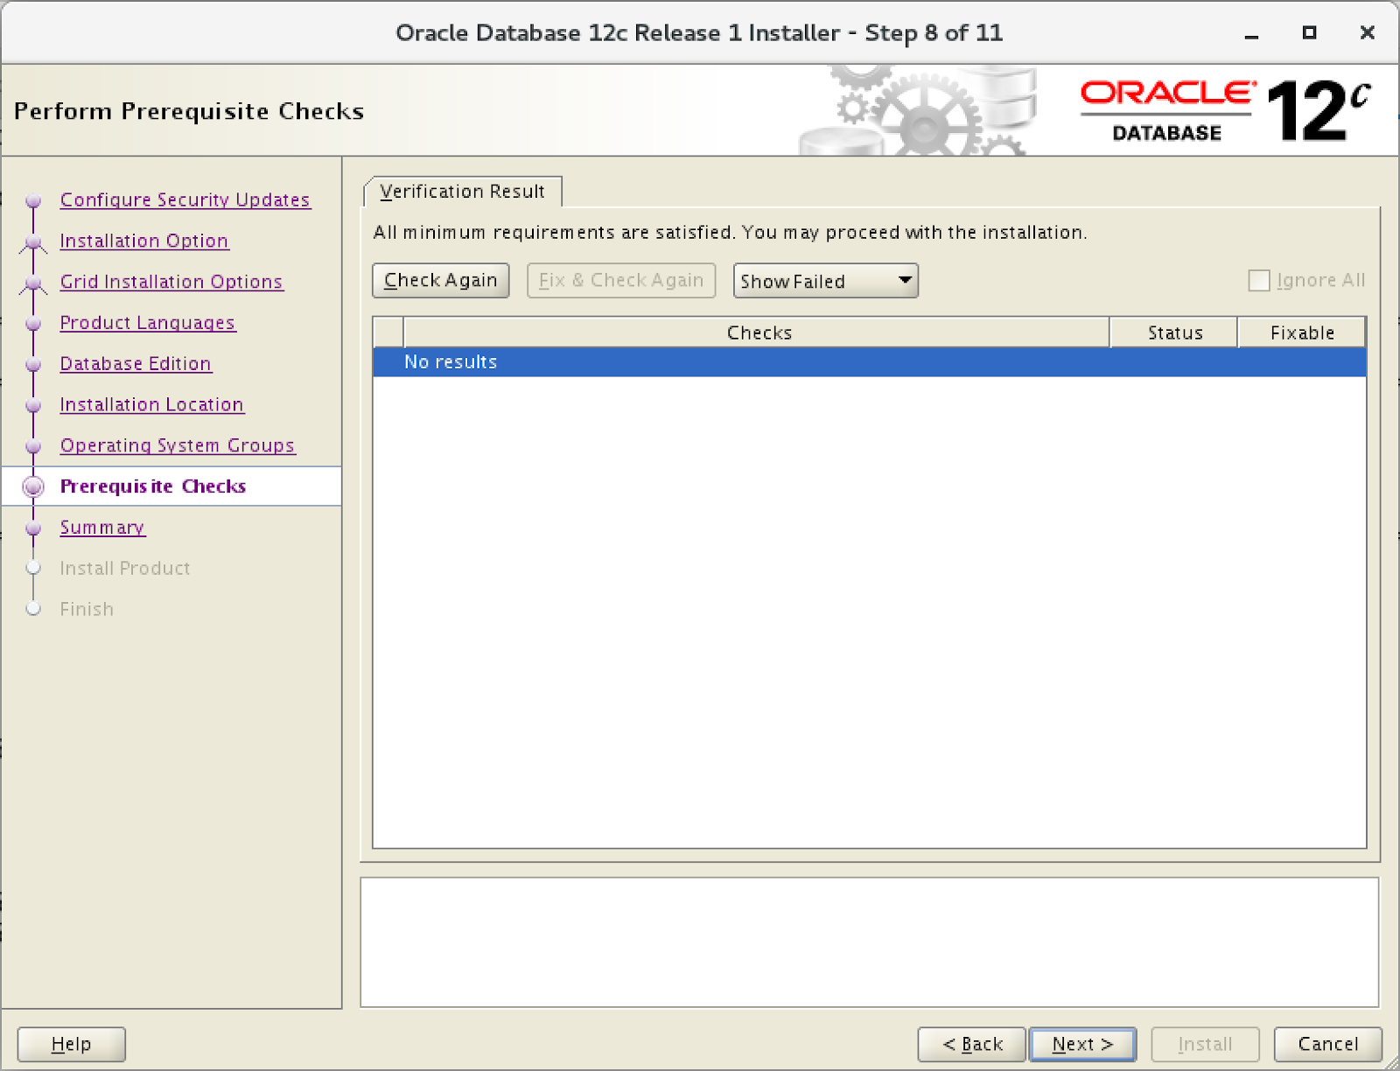The height and width of the screenshot is (1071, 1400).
Task: Navigate to the Operating System Groups step
Action: tap(177, 445)
